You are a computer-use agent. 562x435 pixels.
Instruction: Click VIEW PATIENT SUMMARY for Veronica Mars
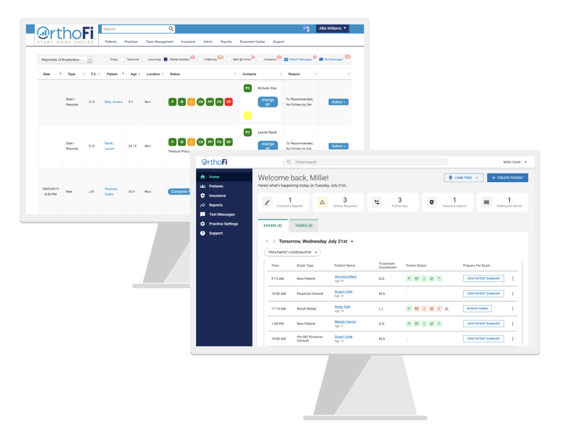pos(484,278)
